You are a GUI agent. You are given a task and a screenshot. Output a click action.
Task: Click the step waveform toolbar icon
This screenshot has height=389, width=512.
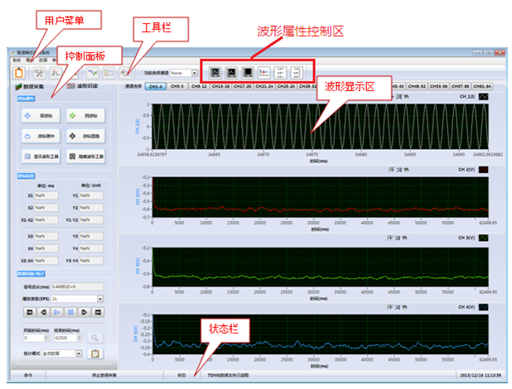56,73
